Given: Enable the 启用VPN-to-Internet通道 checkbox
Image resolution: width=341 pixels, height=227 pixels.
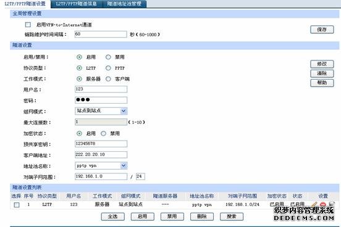Looking at the screenshot, I should (x=28, y=25).
